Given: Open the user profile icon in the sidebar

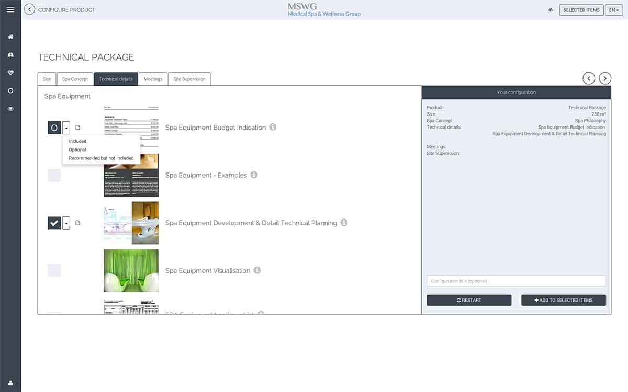Looking at the screenshot, I should (10, 383).
